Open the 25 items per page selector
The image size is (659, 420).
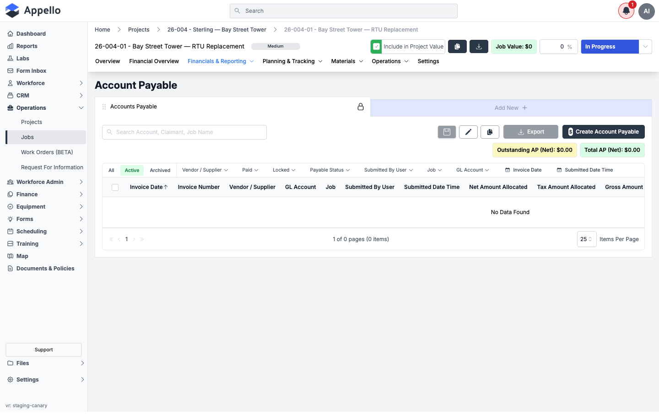[587, 239]
